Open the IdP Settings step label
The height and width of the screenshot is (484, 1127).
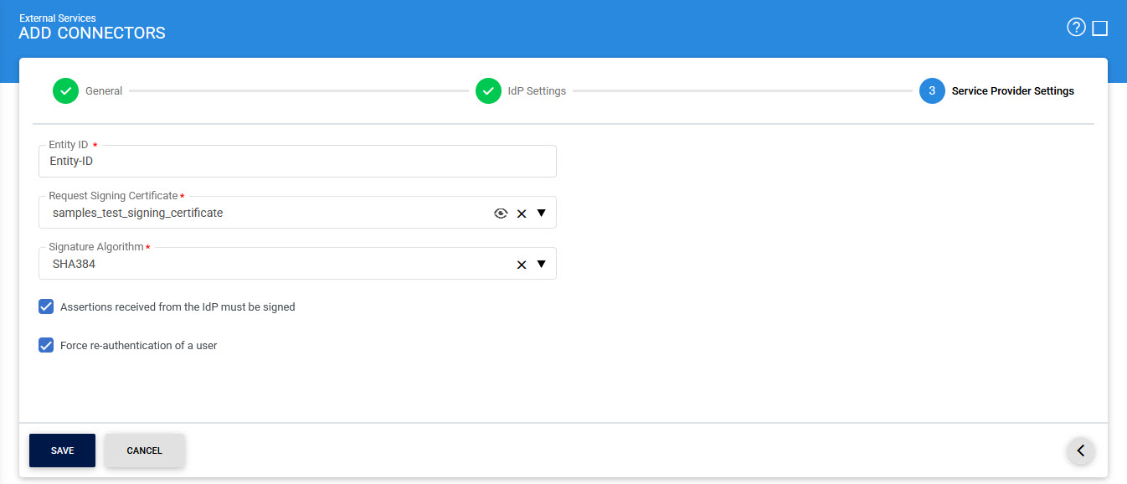[x=537, y=91]
